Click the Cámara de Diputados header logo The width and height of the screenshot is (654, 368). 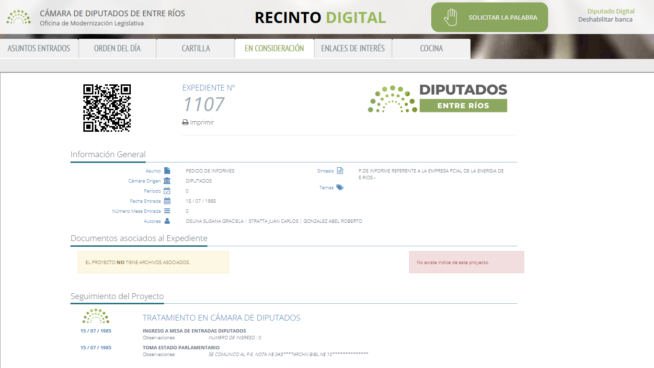tap(18, 17)
